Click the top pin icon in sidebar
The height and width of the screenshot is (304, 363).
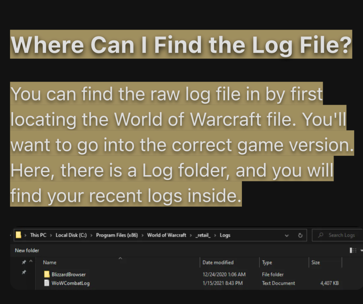24,262
